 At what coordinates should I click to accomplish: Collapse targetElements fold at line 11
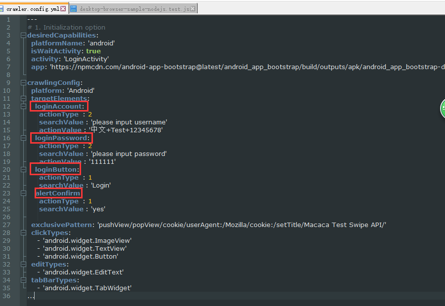pyautogui.click(x=23, y=99)
